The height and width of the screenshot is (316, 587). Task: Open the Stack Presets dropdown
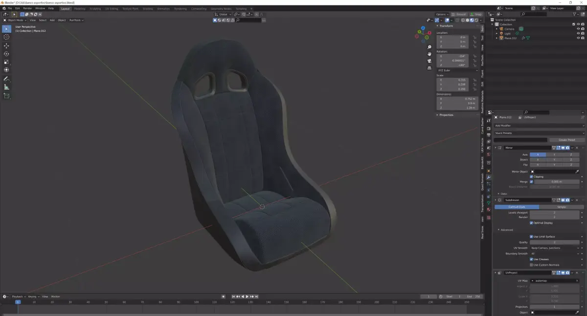539,133
